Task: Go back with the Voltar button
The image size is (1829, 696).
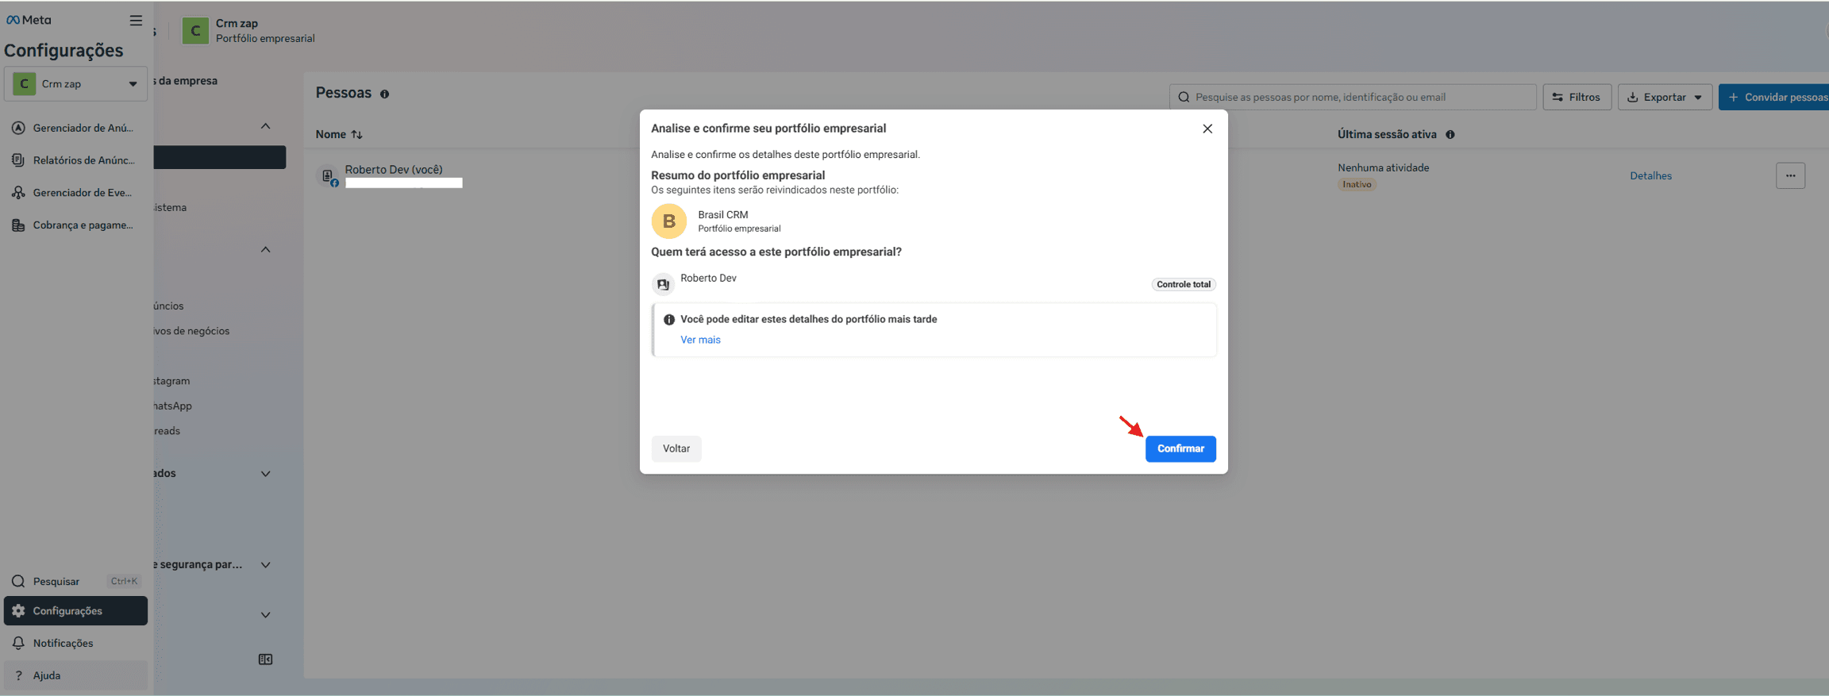Action: pyautogui.click(x=676, y=448)
